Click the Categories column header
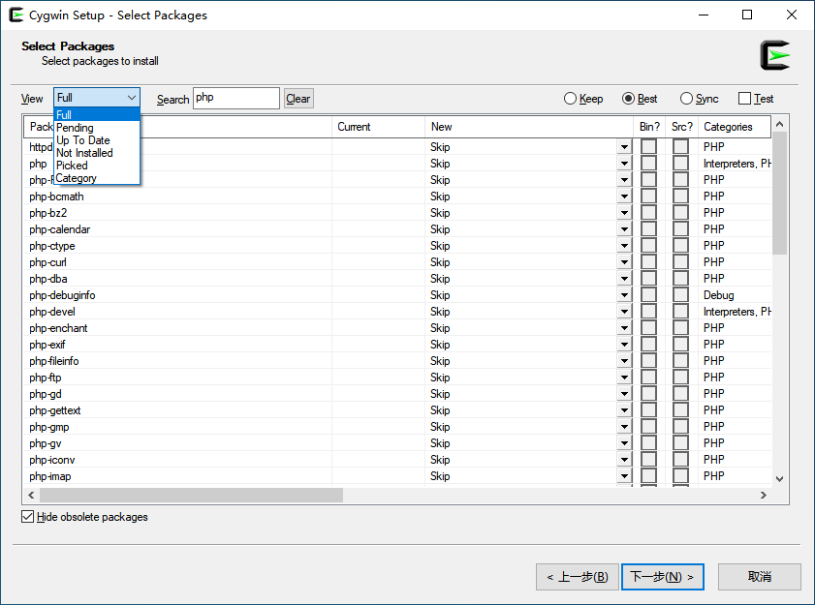The image size is (815, 605). pos(735,127)
